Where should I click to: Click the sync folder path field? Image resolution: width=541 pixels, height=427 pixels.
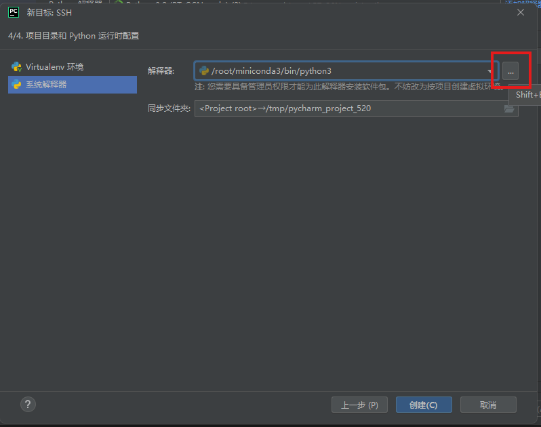[356, 108]
